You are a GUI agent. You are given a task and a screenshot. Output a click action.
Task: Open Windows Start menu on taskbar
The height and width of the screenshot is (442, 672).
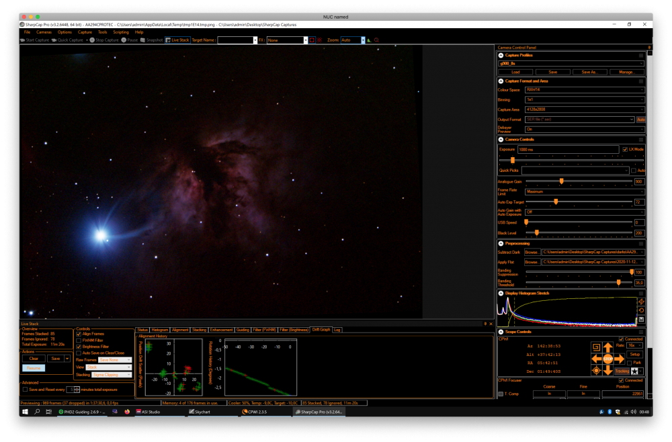tap(25, 412)
